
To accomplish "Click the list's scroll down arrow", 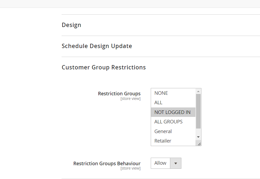I will click(x=198, y=137).
